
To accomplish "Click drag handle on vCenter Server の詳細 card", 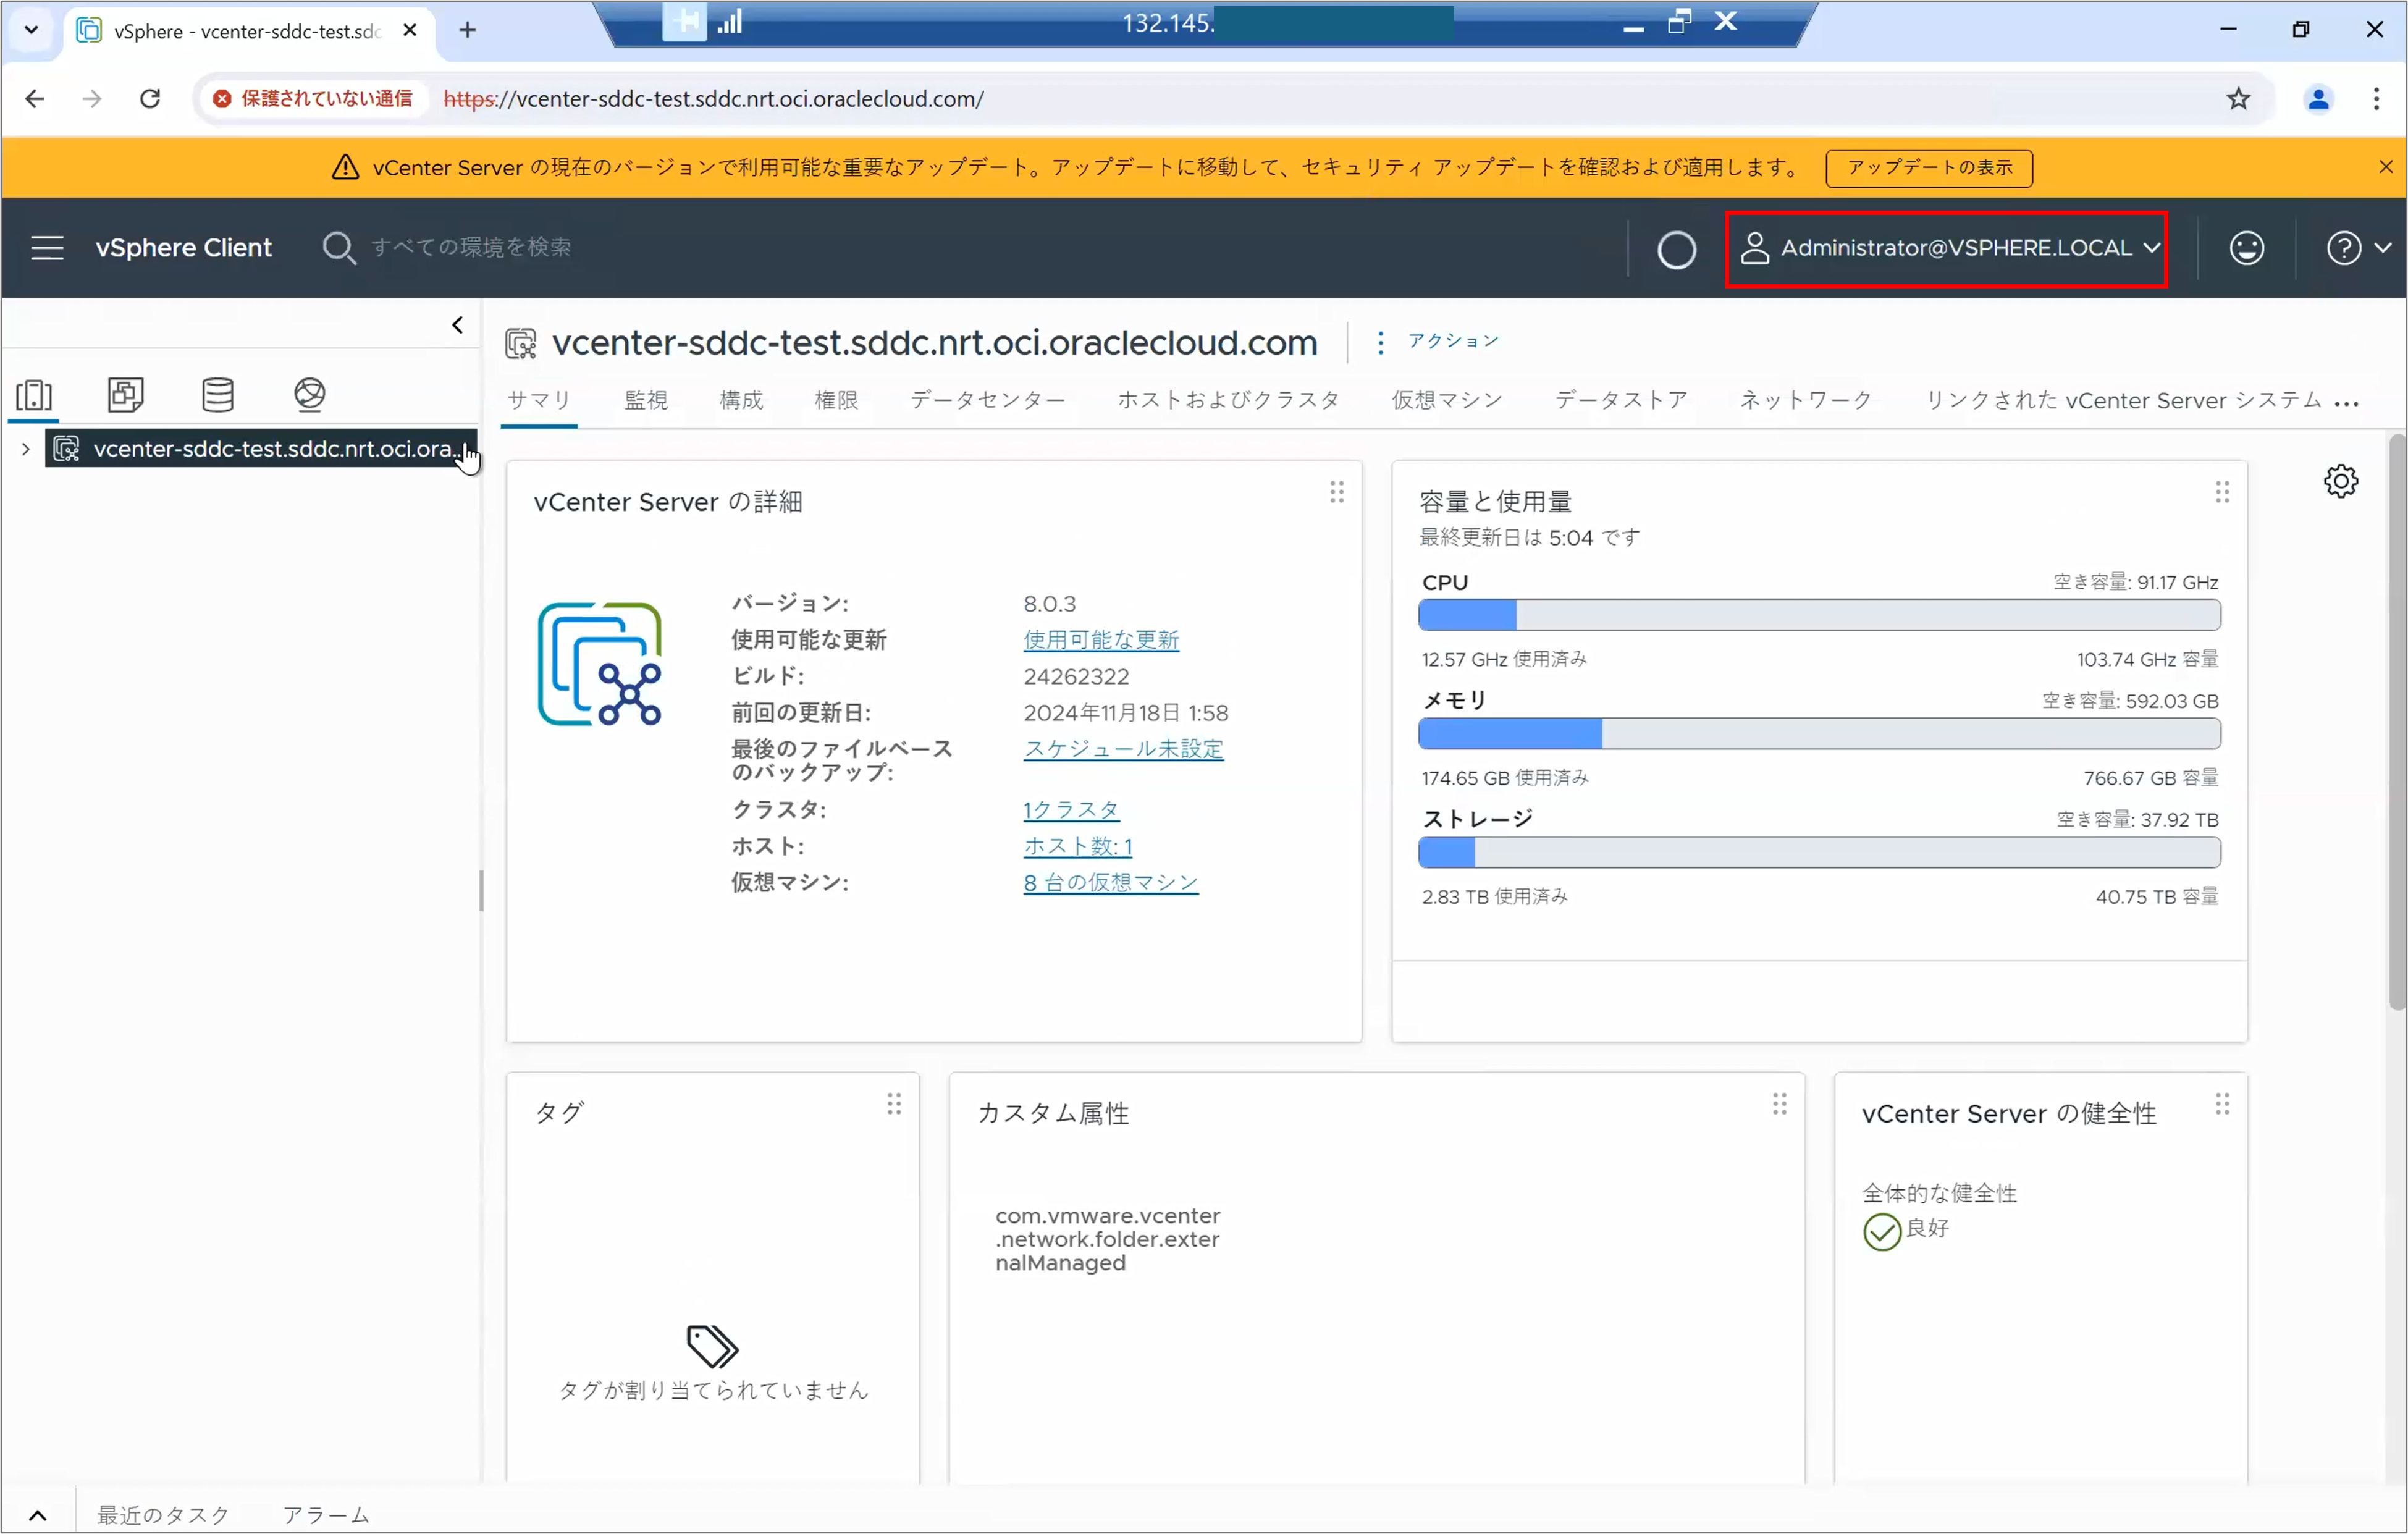I will pos(1336,492).
